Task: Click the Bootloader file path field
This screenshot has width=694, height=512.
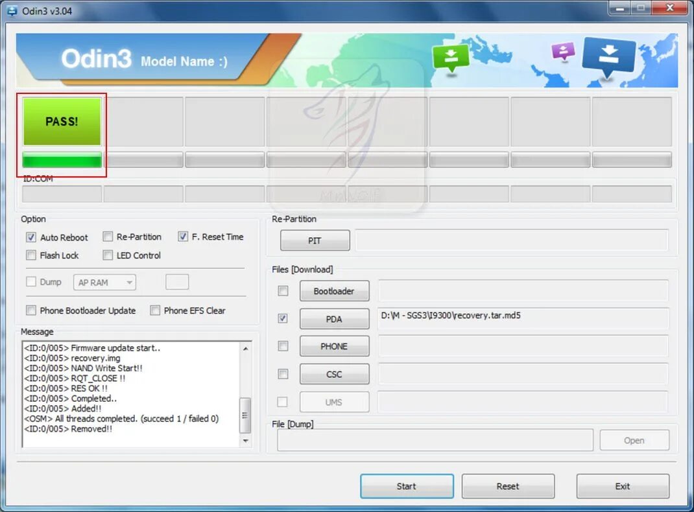Action: 523,291
